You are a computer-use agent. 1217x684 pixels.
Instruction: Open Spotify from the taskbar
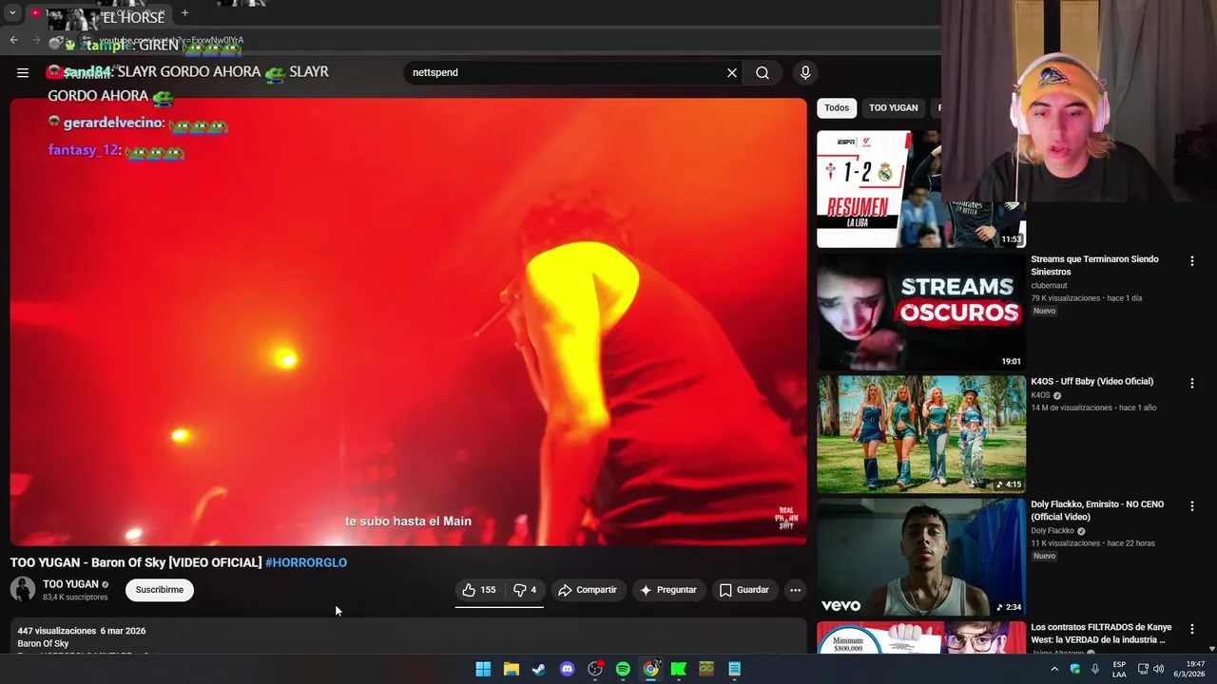[x=623, y=669]
